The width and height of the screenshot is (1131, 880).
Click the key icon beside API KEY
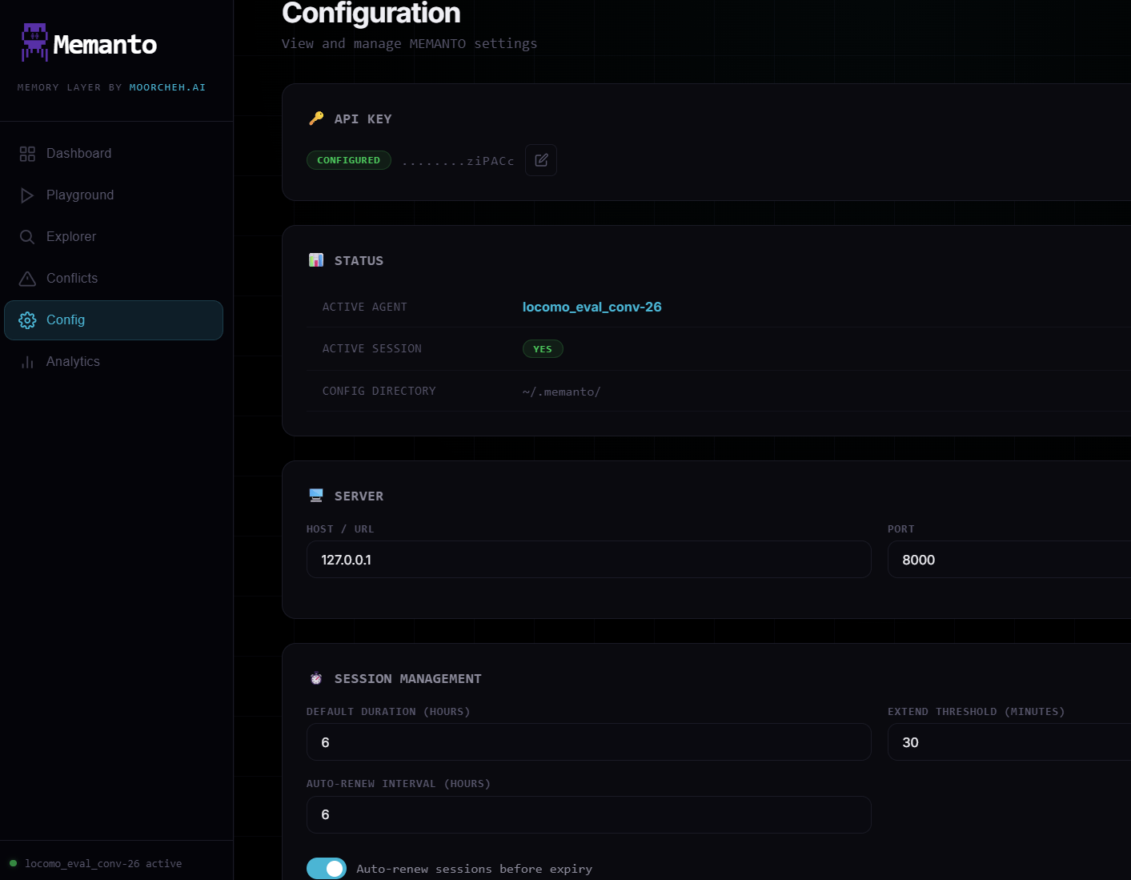316,119
